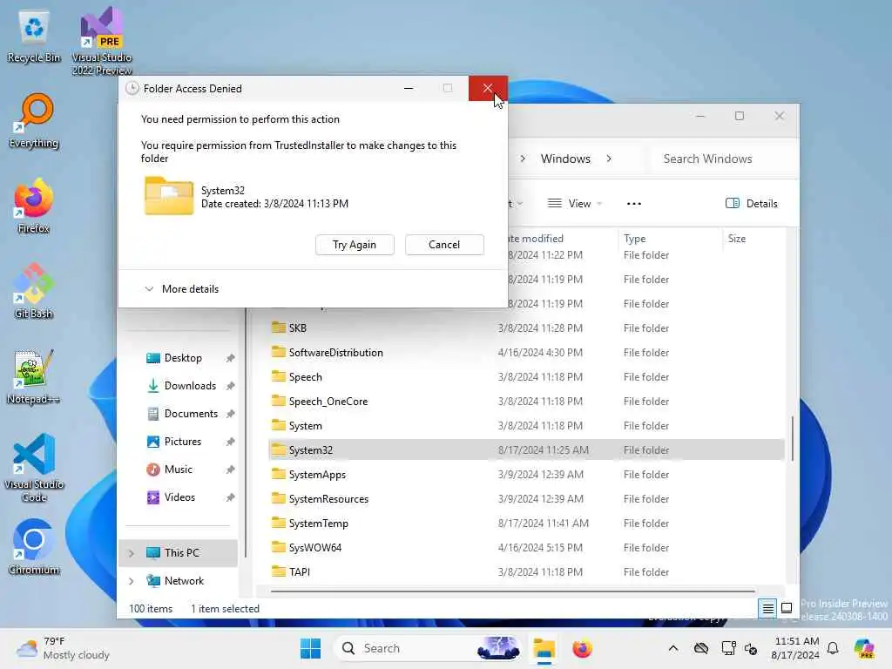This screenshot has width=892, height=669.
Task: Open the Recycle Bin desktop icon
Action: (x=34, y=37)
